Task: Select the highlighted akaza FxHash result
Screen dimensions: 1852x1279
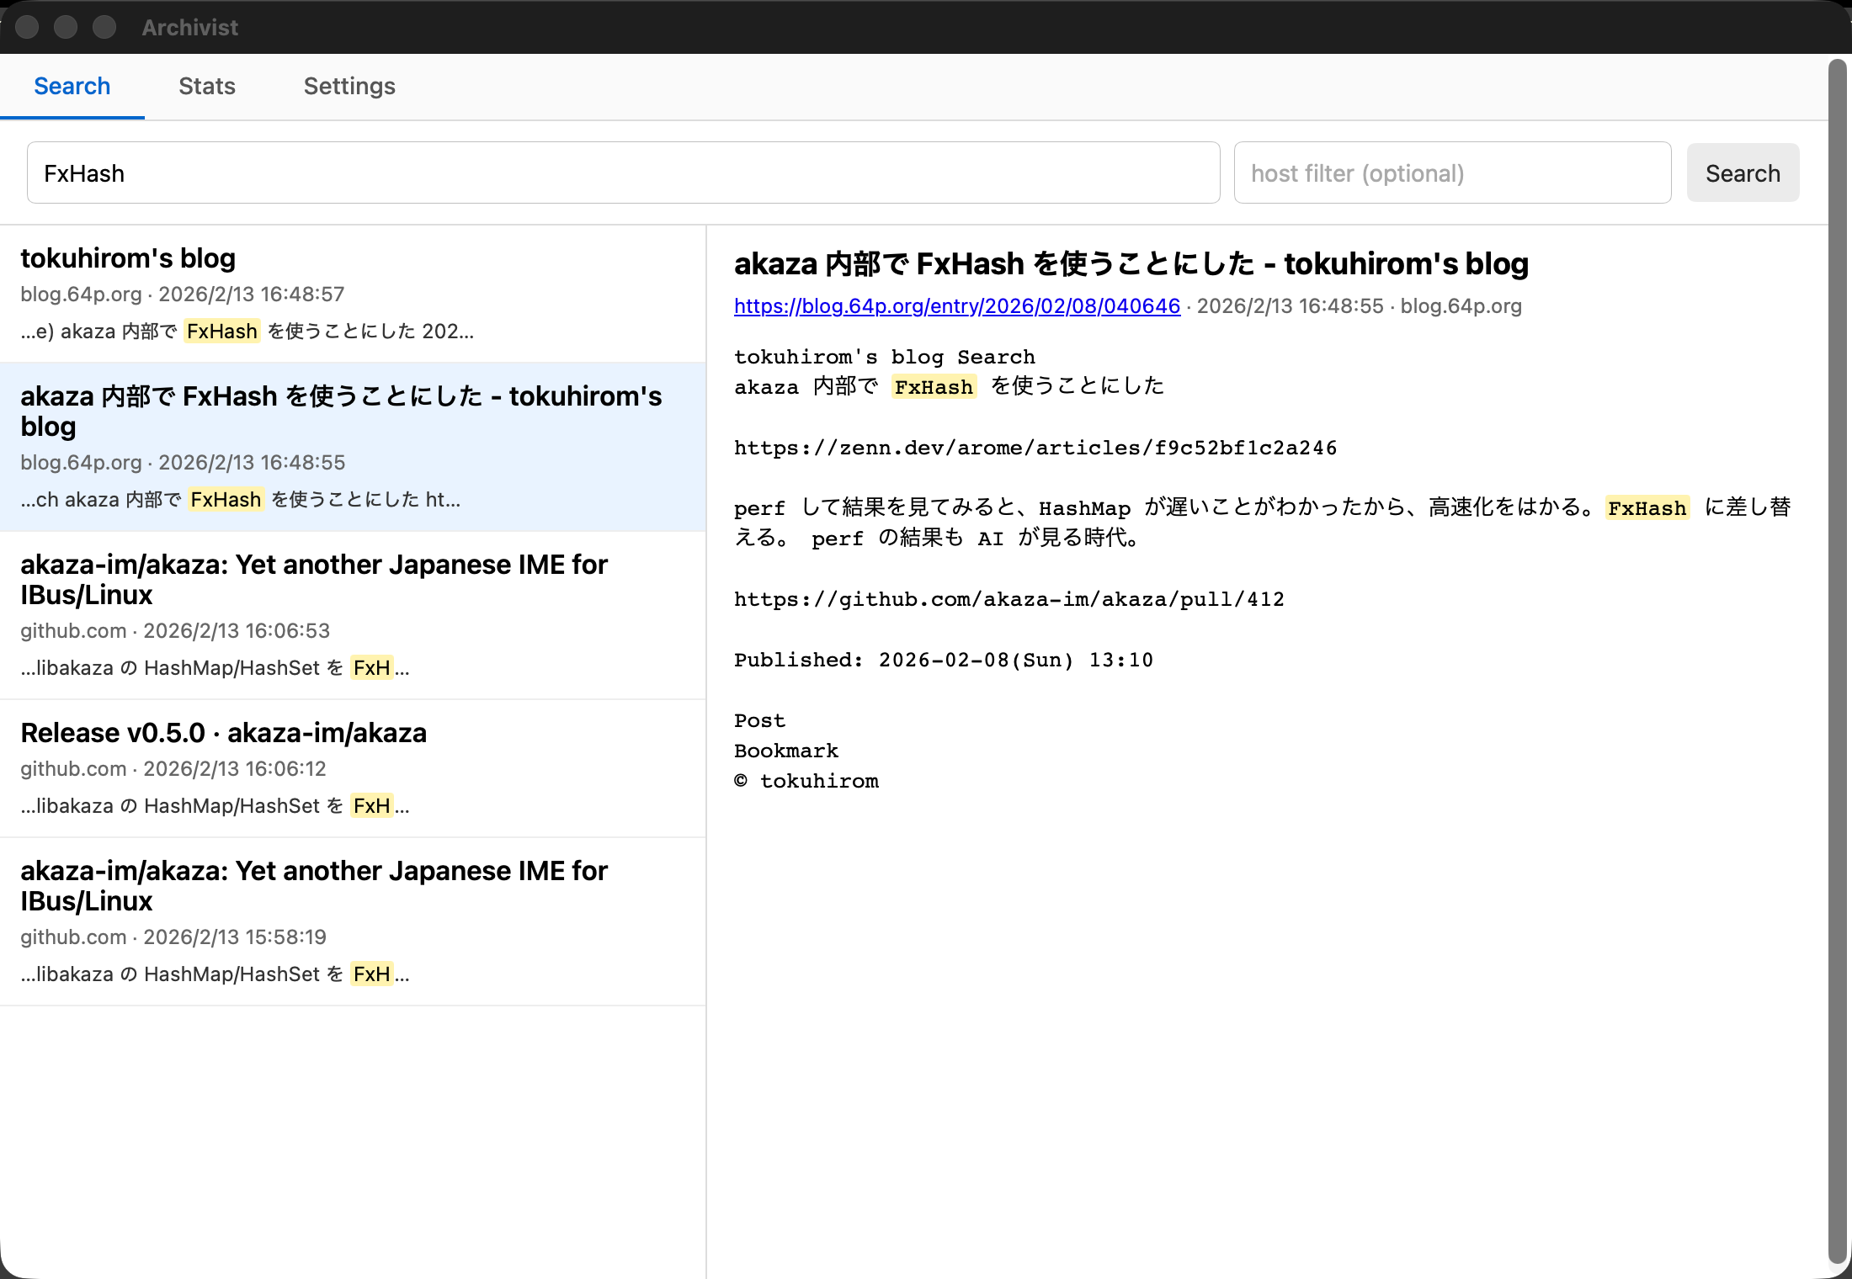Action: tap(352, 446)
